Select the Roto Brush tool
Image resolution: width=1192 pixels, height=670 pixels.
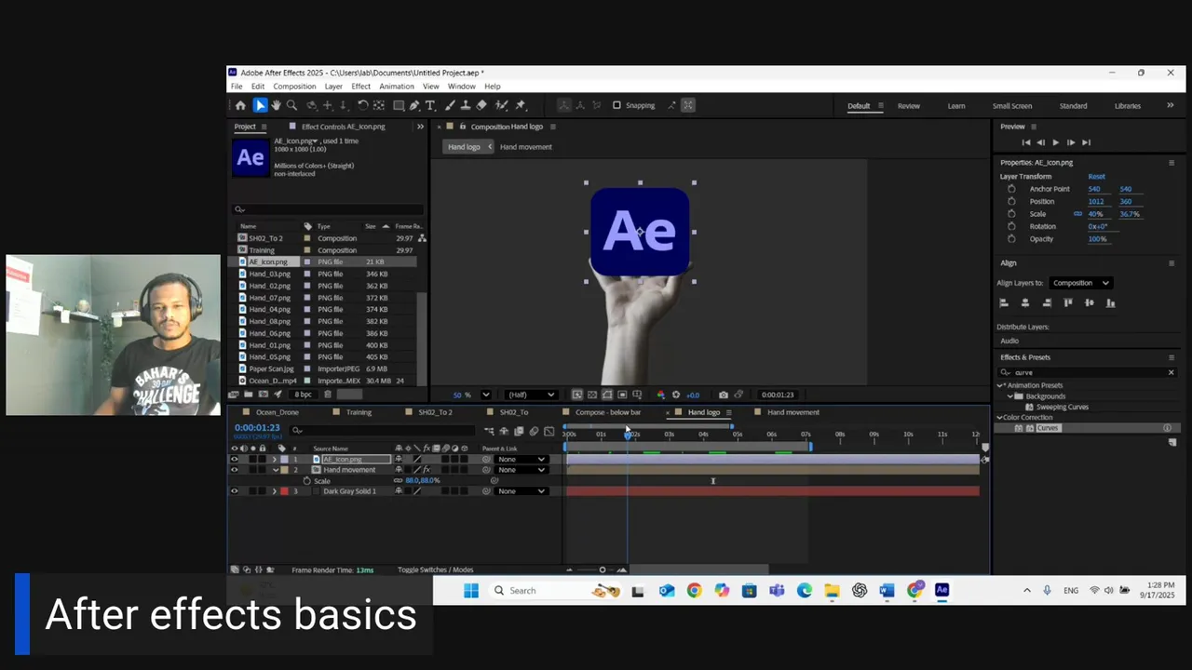[x=501, y=105]
